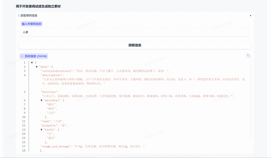Click the dosage value starting 3-9g

point(109,146)
